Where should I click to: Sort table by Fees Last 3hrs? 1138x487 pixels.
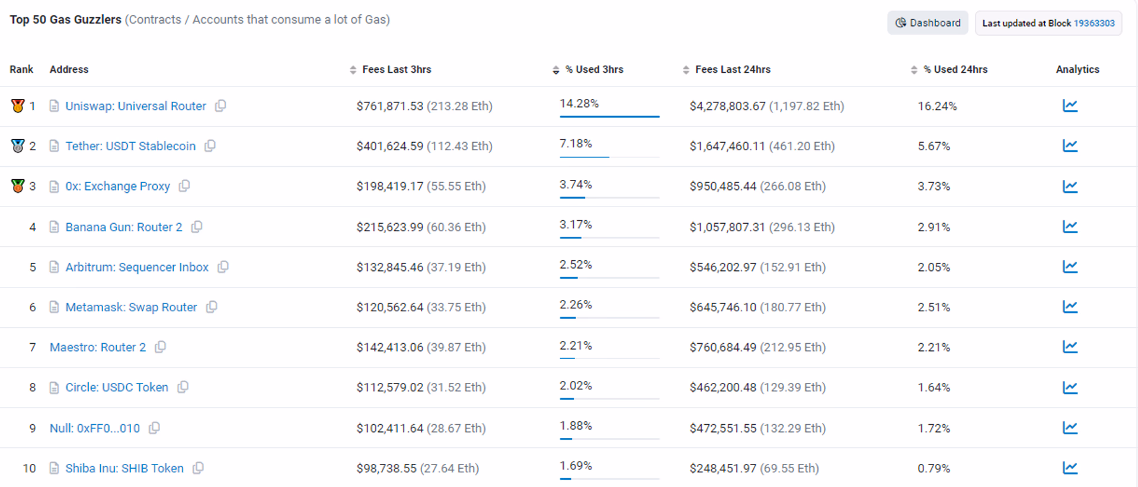(x=391, y=70)
